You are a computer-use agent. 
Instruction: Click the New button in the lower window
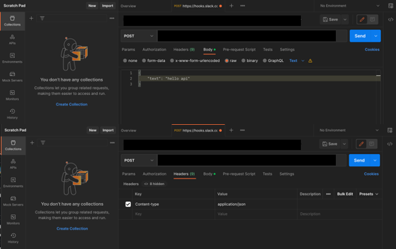(93, 130)
